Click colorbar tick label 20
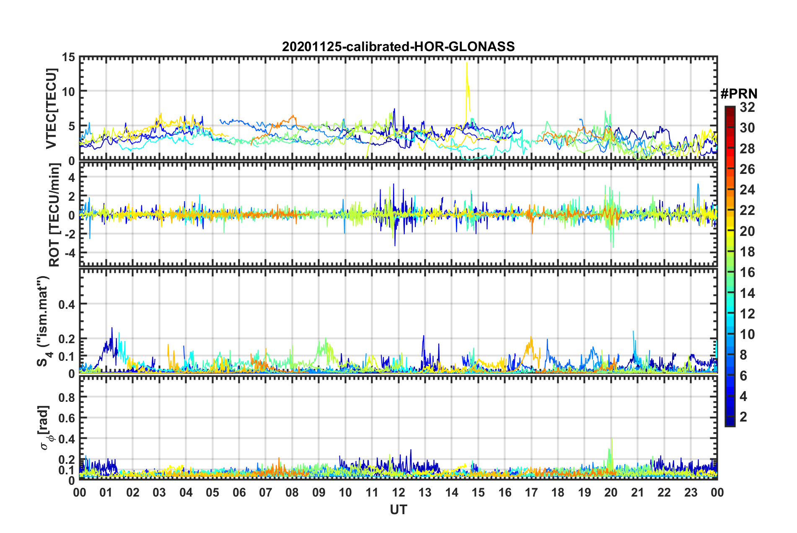This screenshot has width=797, height=533. click(747, 231)
